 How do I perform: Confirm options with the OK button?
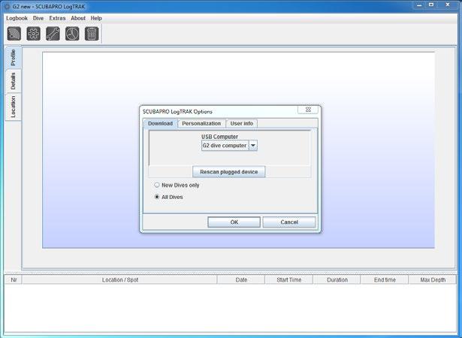click(234, 222)
